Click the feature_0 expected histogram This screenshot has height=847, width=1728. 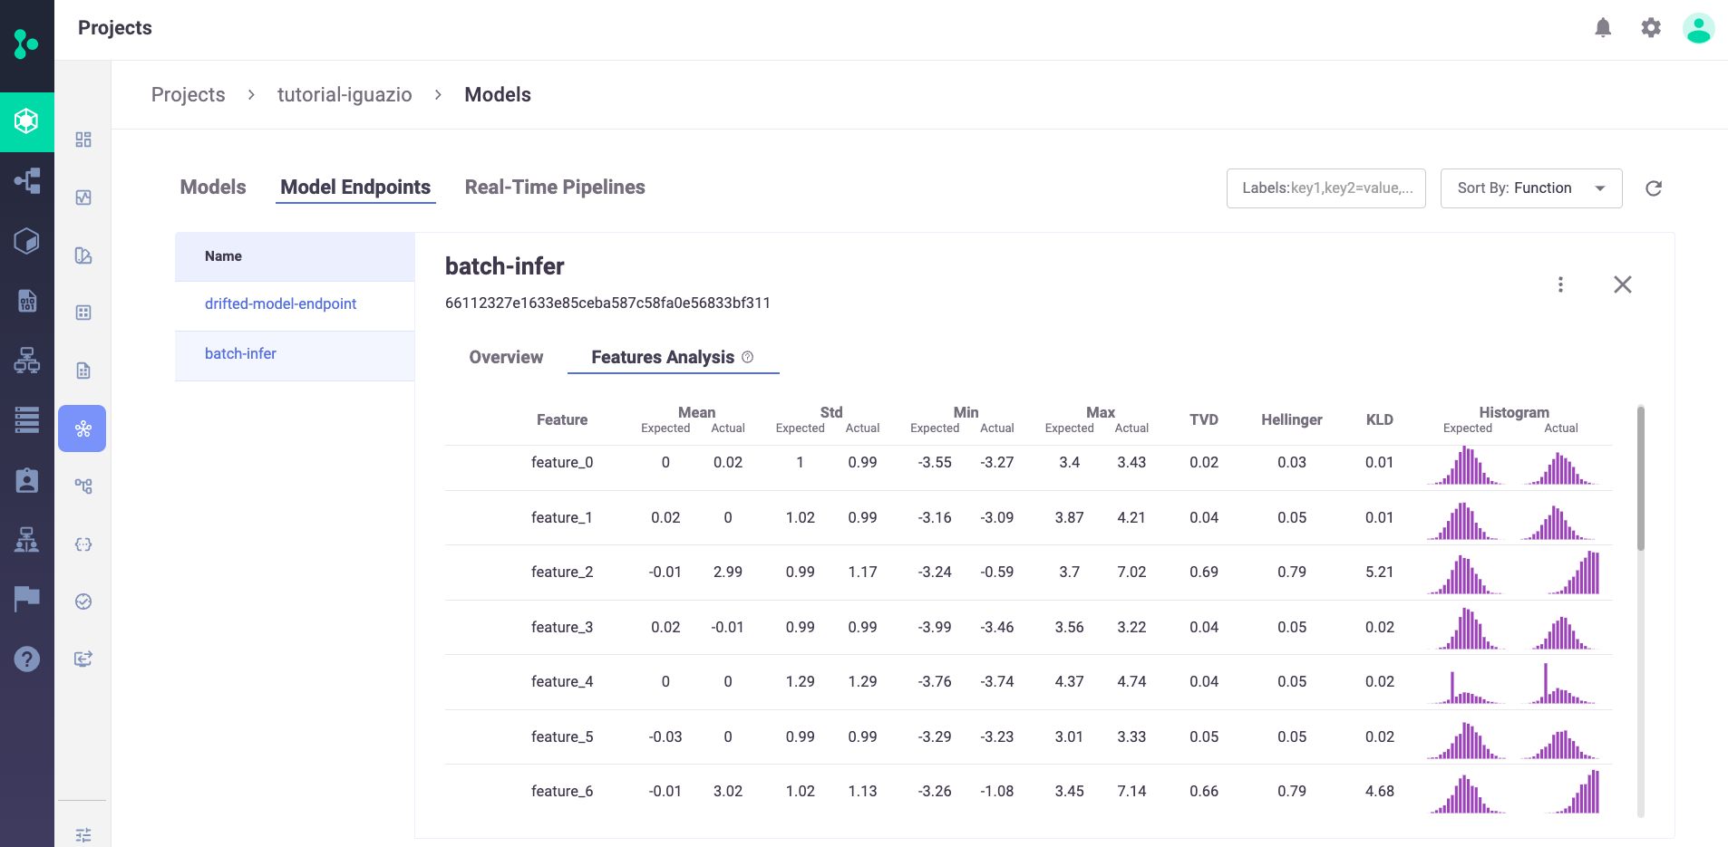tap(1466, 465)
